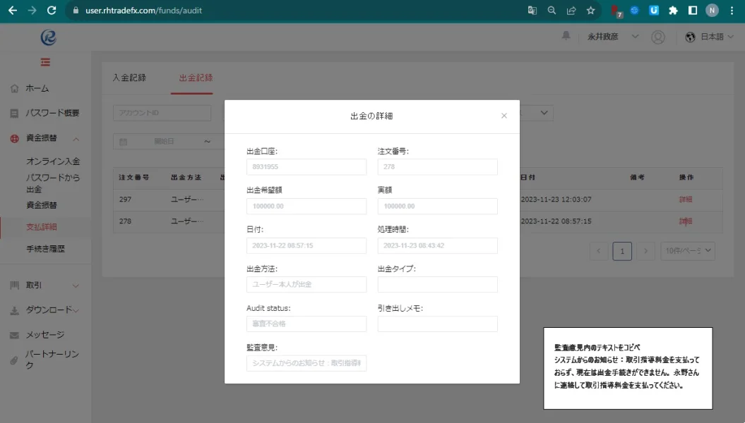Click the 資金振替 funds icon in sidebar
Viewport: 745px width, 423px height.
(16, 138)
